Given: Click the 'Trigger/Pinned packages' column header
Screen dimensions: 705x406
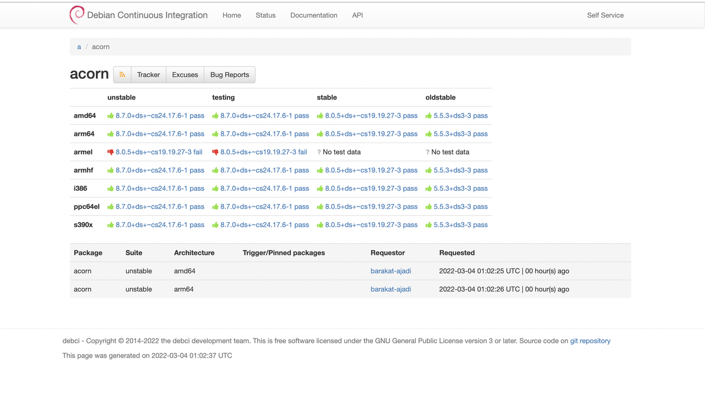Looking at the screenshot, I should (284, 253).
